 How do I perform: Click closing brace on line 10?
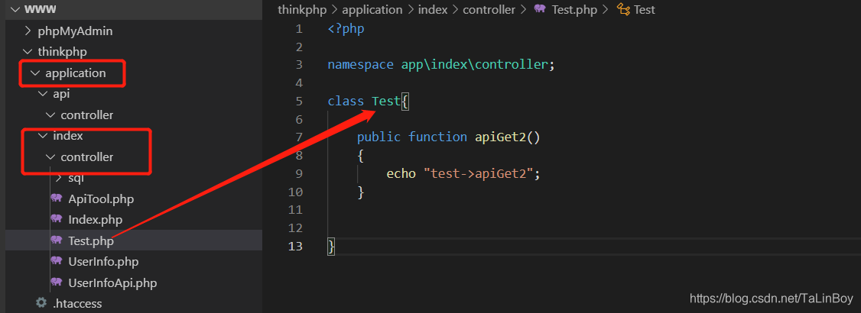361,192
